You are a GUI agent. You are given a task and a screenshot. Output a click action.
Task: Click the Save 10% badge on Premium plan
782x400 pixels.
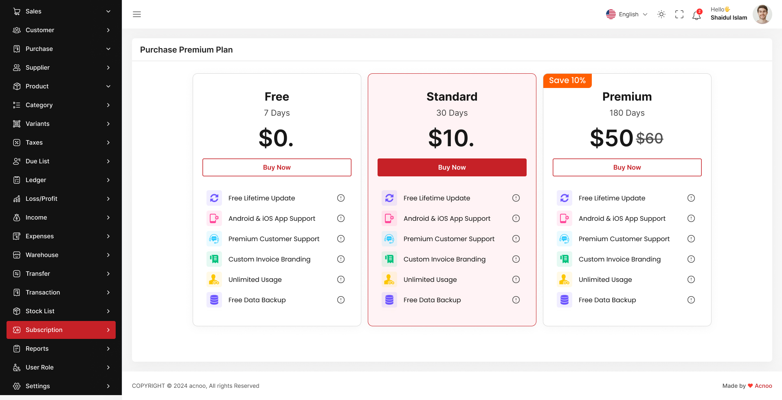tap(567, 80)
